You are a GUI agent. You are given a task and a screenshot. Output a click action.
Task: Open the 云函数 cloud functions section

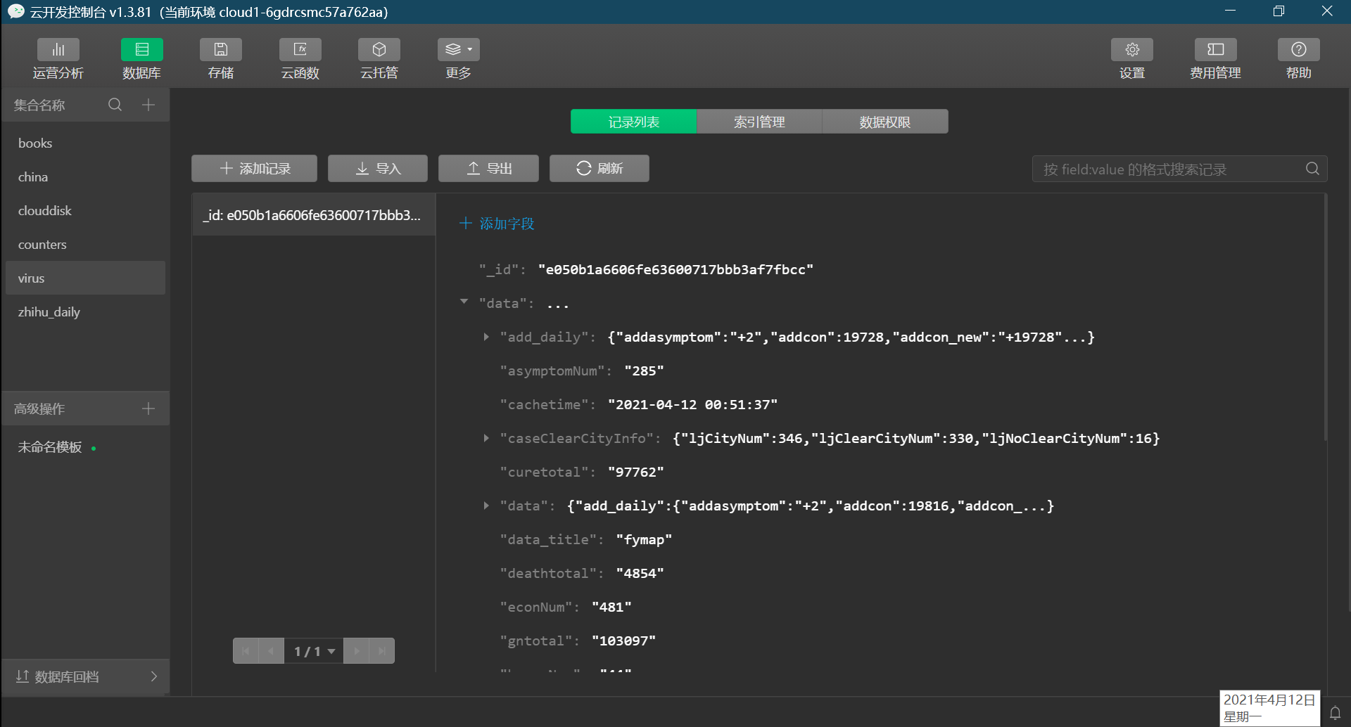pos(300,59)
